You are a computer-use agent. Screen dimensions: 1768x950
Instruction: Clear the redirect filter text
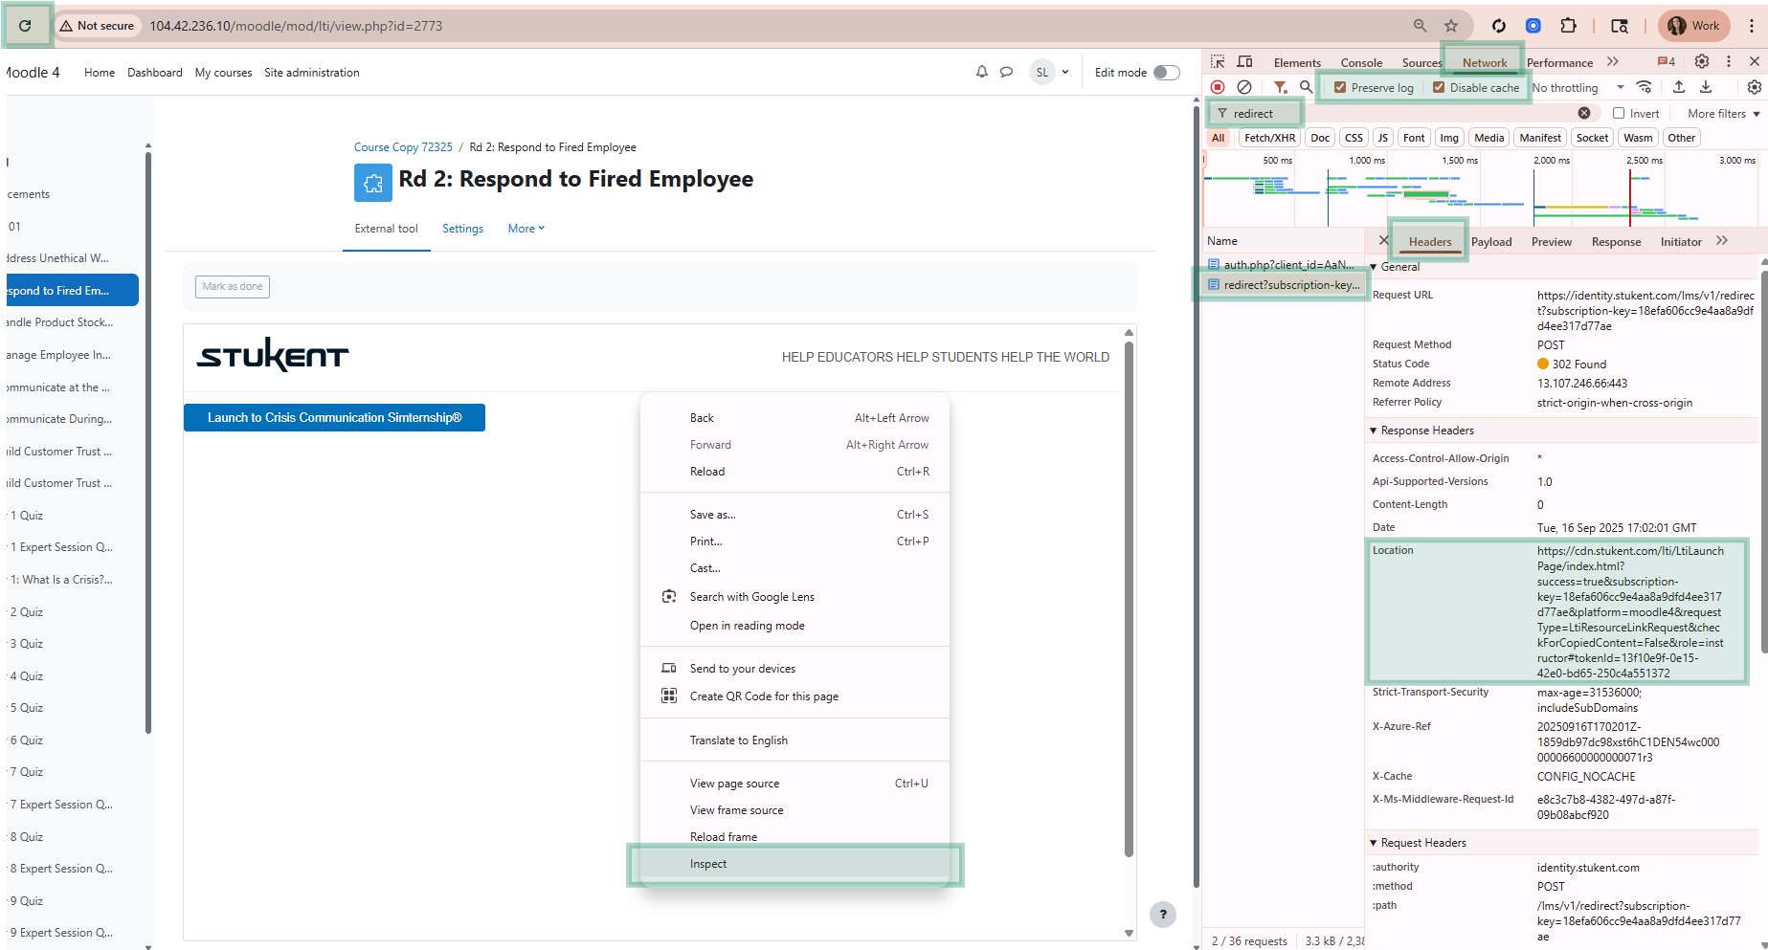pos(1584,113)
